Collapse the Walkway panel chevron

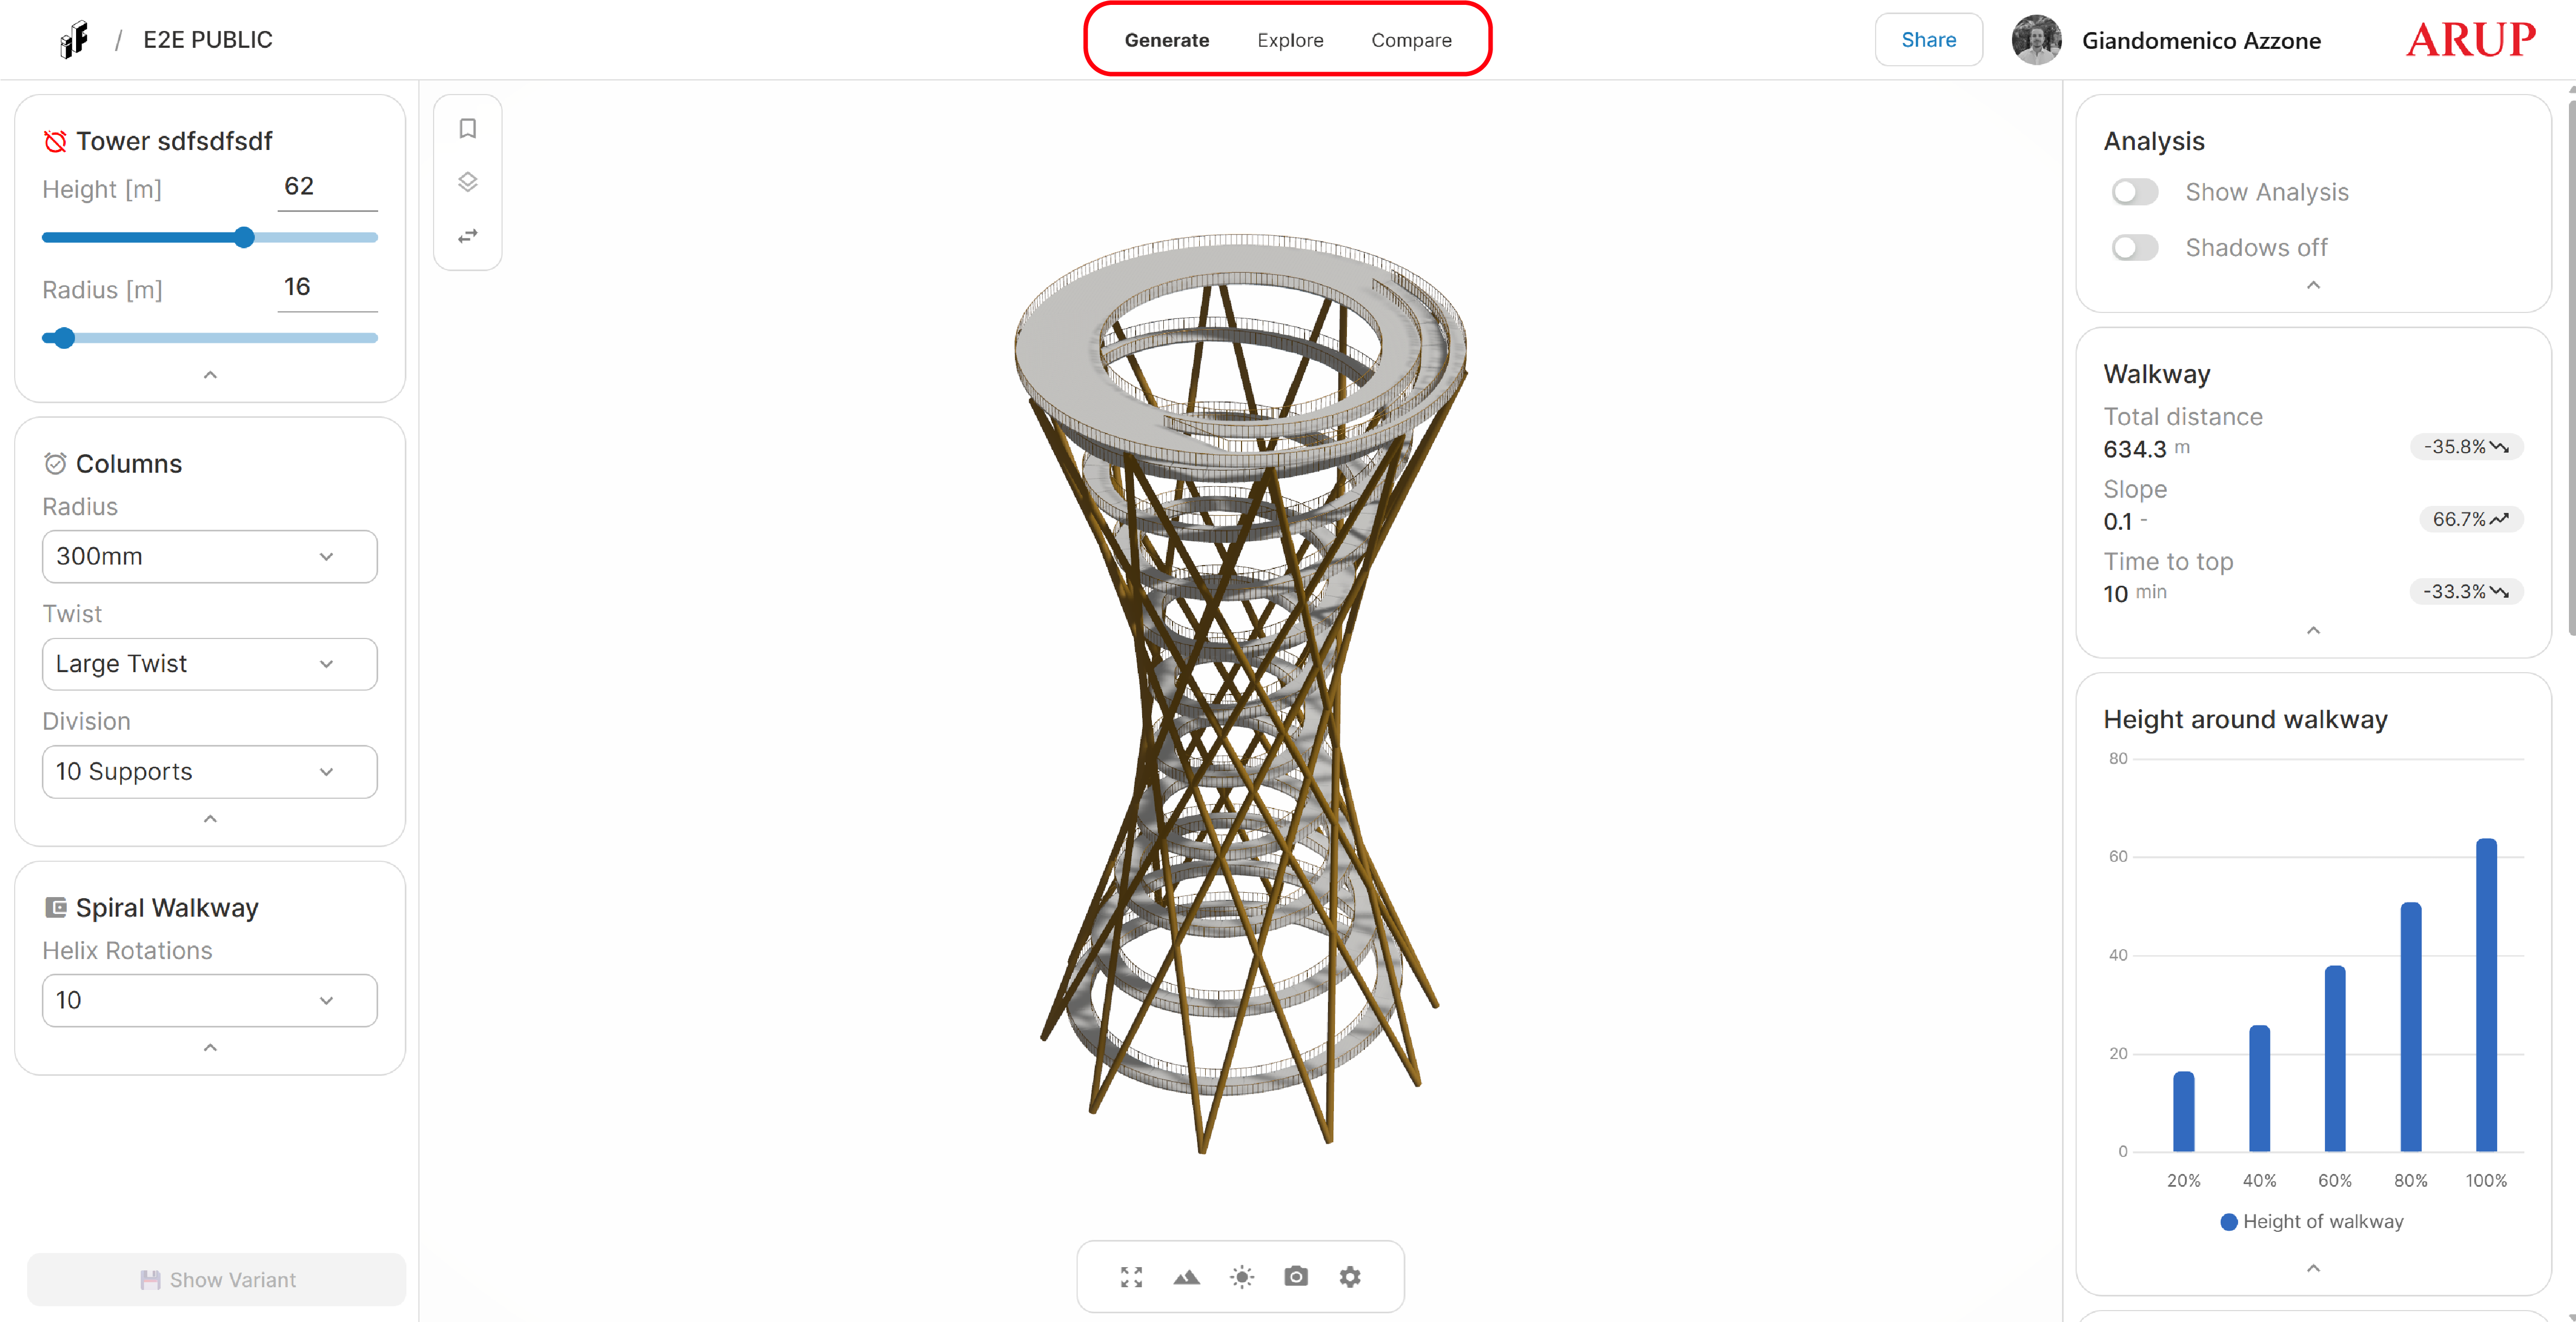tap(2312, 630)
